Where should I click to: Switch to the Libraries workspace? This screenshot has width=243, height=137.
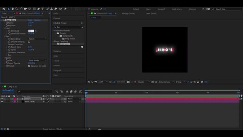coord(193,9)
